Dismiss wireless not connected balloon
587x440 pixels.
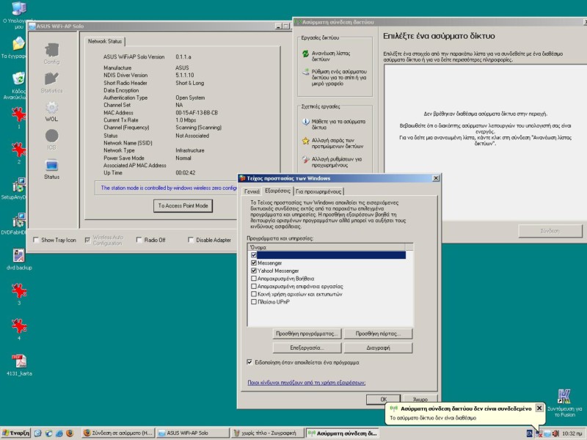pos(539,408)
